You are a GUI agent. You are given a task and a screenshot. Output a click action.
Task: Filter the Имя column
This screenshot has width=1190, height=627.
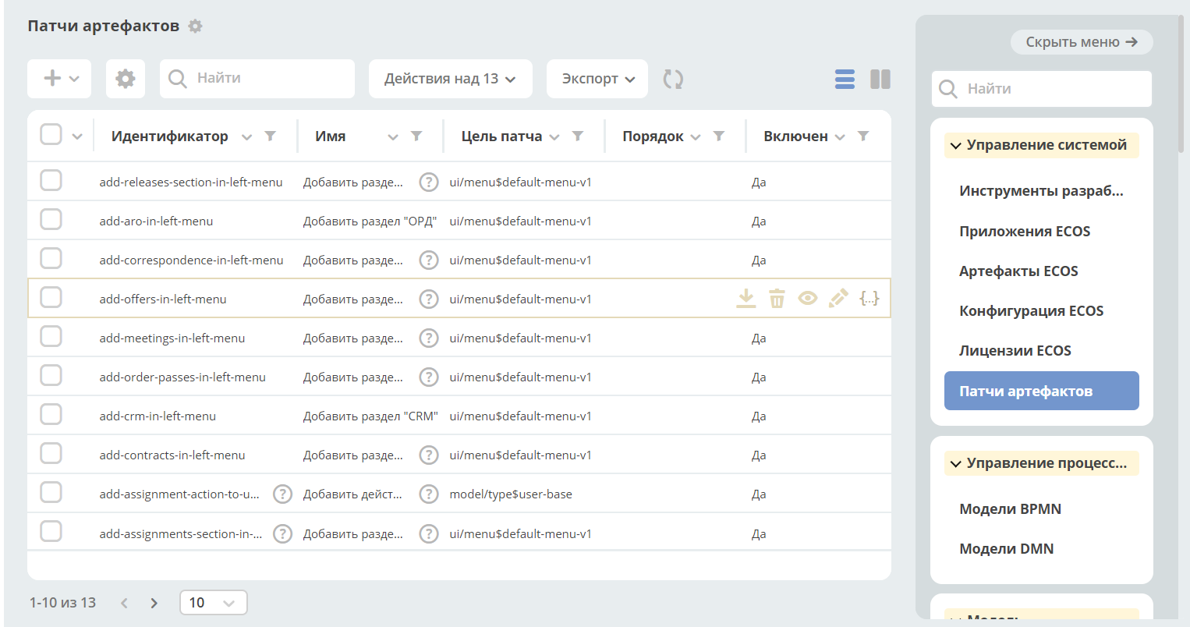417,136
